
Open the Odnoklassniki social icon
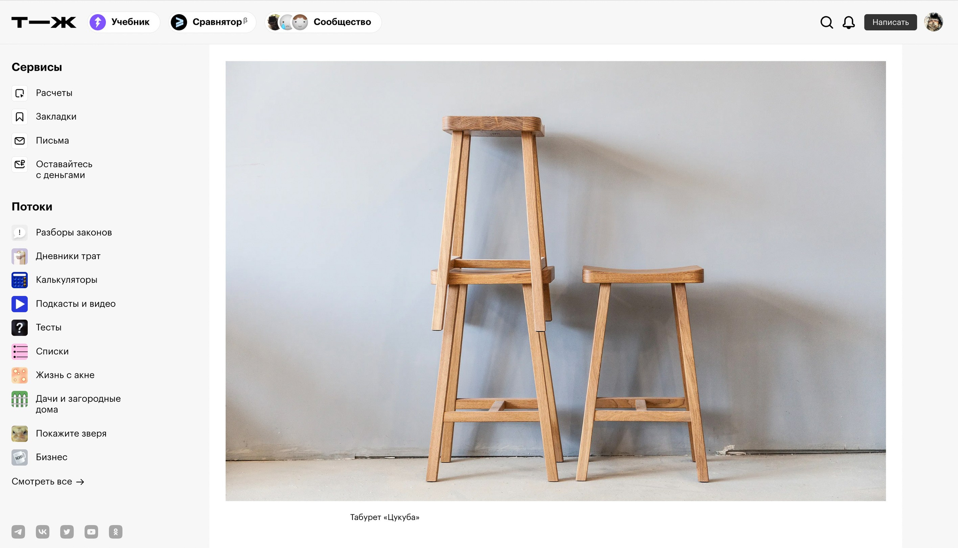[x=116, y=532]
